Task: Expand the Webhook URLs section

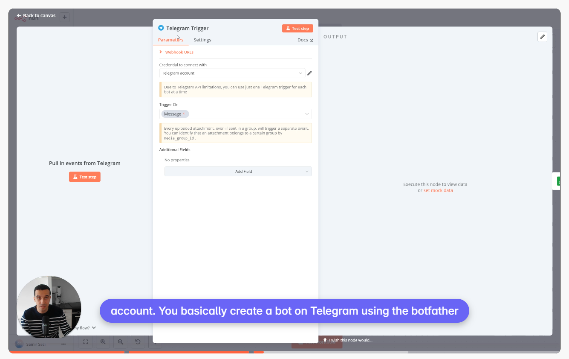Action: pyautogui.click(x=176, y=52)
